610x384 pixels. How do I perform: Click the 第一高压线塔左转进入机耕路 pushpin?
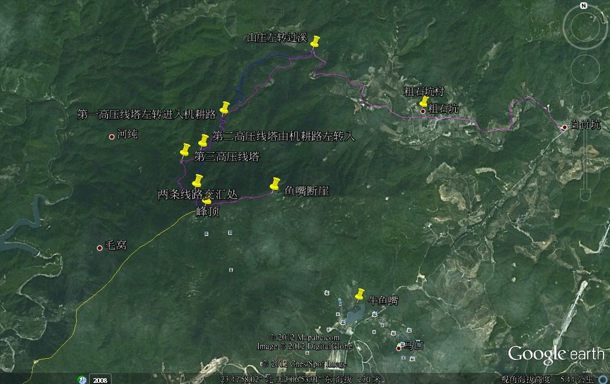pos(225,107)
